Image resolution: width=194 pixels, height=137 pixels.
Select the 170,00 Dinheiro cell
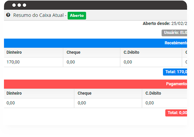pos(13,62)
